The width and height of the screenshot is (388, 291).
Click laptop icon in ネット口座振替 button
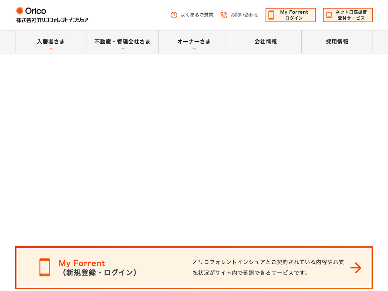pos(329,15)
